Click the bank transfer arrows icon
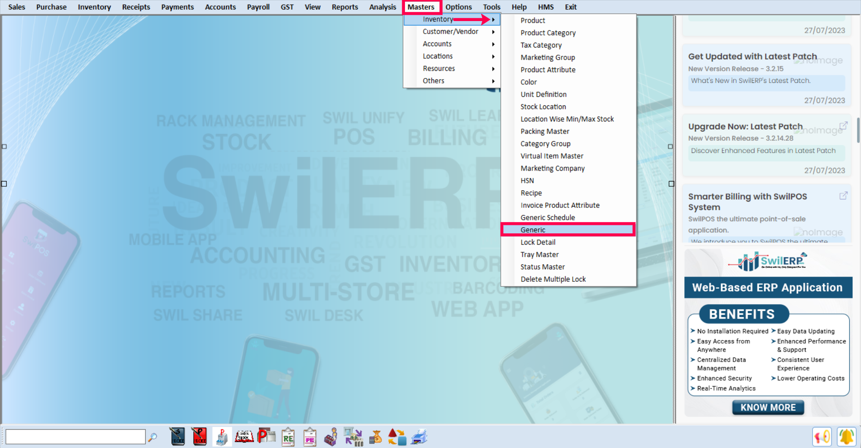Viewport: 861px width, 448px height. (353, 437)
